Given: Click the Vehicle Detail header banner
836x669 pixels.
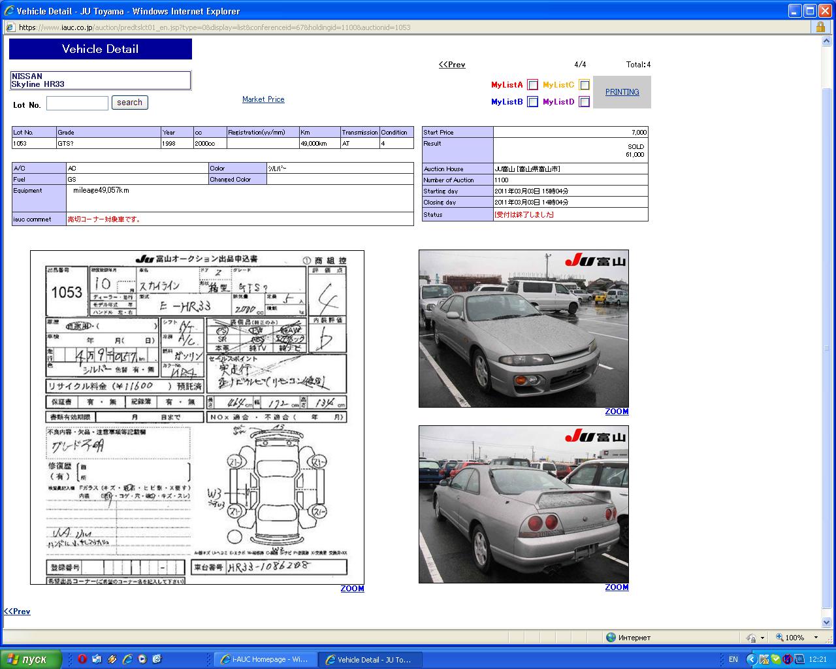Looking at the screenshot, I should (x=101, y=49).
